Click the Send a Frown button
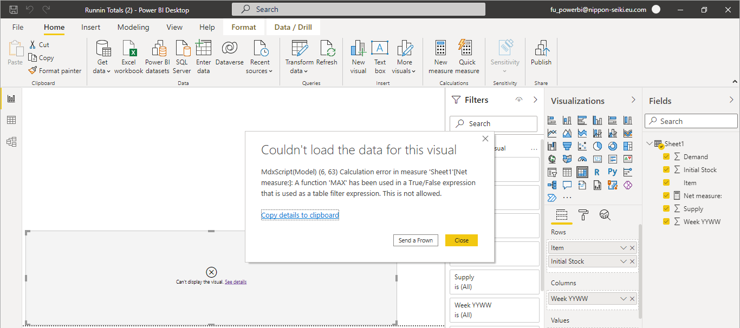740x328 pixels. click(416, 240)
